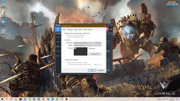
Task: Open the Home section in Bandicam sidebar
Action: click(x=58, y=37)
